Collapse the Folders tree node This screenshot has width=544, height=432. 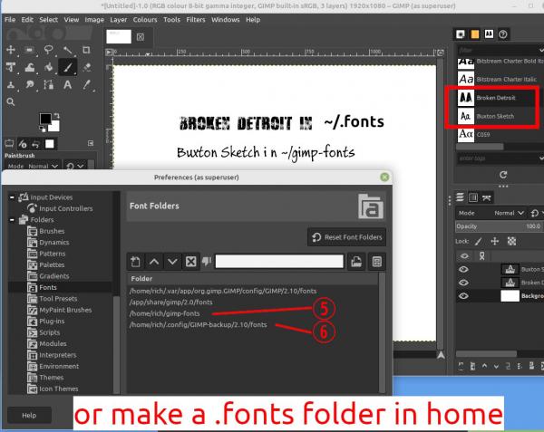(12, 220)
